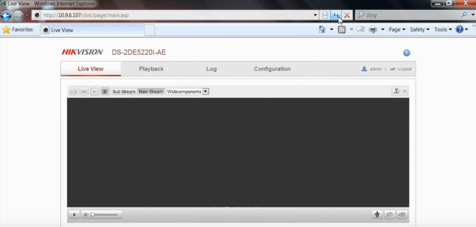The image size is (476, 227).
Task: Click the Refresh button in address bar
Action: (336, 15)
